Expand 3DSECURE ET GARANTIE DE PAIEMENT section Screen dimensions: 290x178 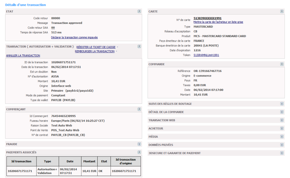point(282,153)
